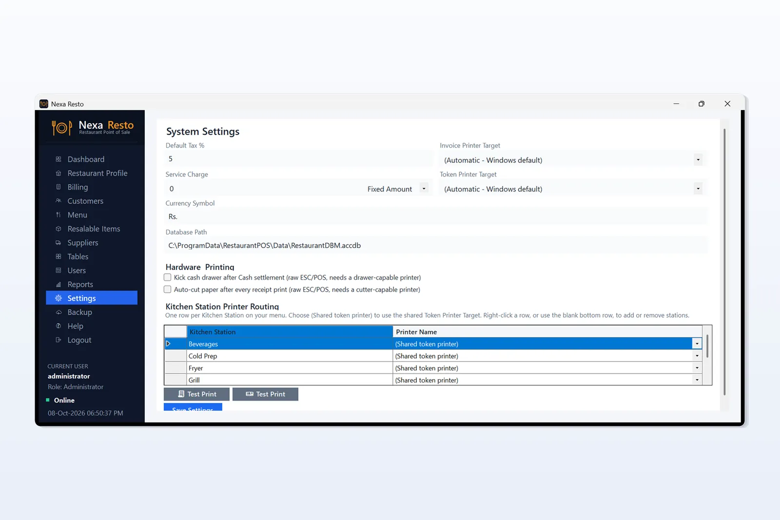The height and width of the screenshot is (520, 780).
Task: Click the Nexa Resto logo icon
Action: pyautogui.click(x=62, y=128)
